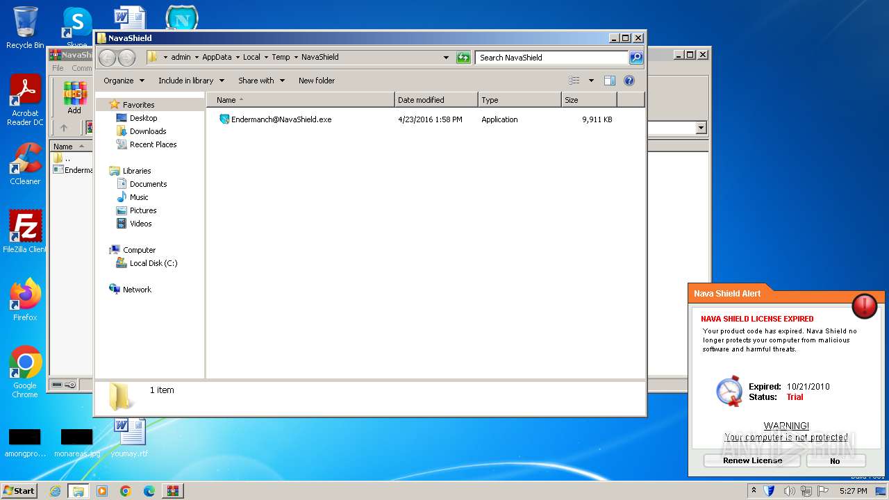The image size is (889, 500).
Task: Expand the Temp breadcrumb arrow
Action: (x=296, y=58)
